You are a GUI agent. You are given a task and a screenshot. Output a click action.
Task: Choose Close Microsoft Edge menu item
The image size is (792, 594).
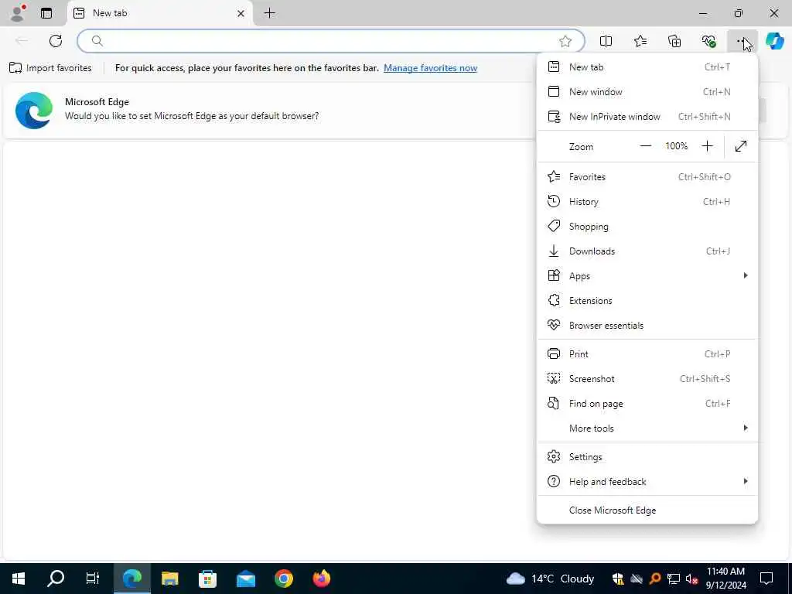(x=647, y=510)
